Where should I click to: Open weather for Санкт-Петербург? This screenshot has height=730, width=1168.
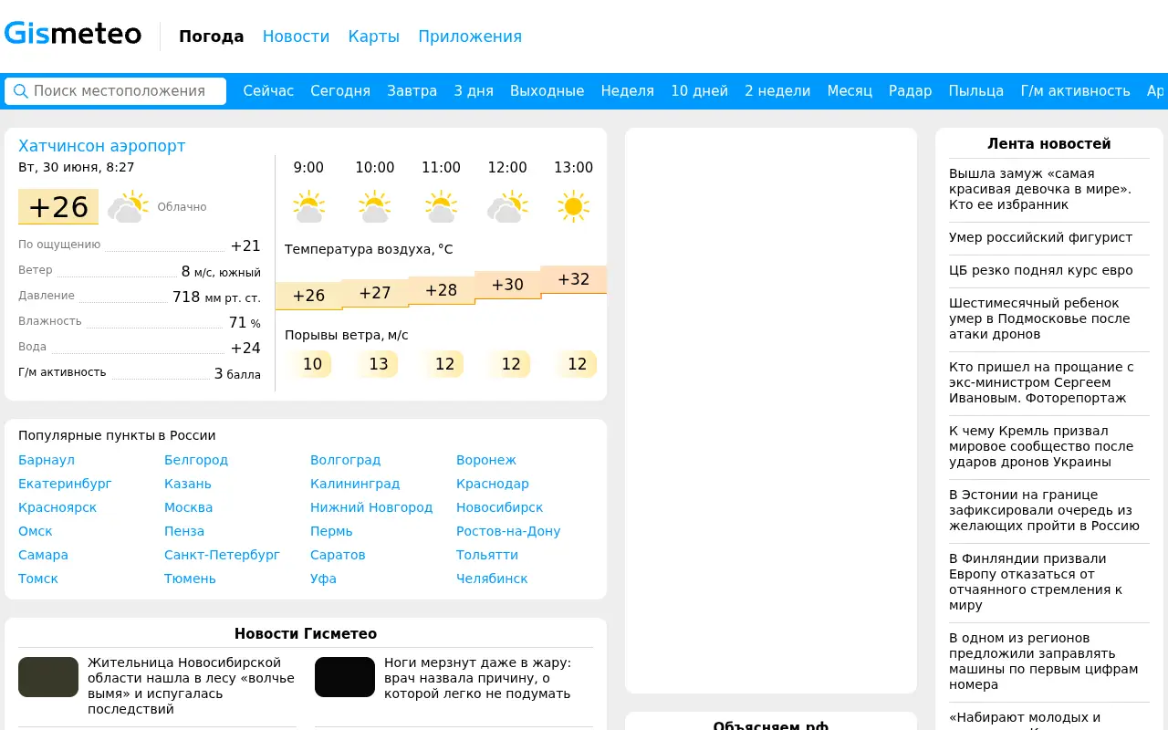[222, 555]
